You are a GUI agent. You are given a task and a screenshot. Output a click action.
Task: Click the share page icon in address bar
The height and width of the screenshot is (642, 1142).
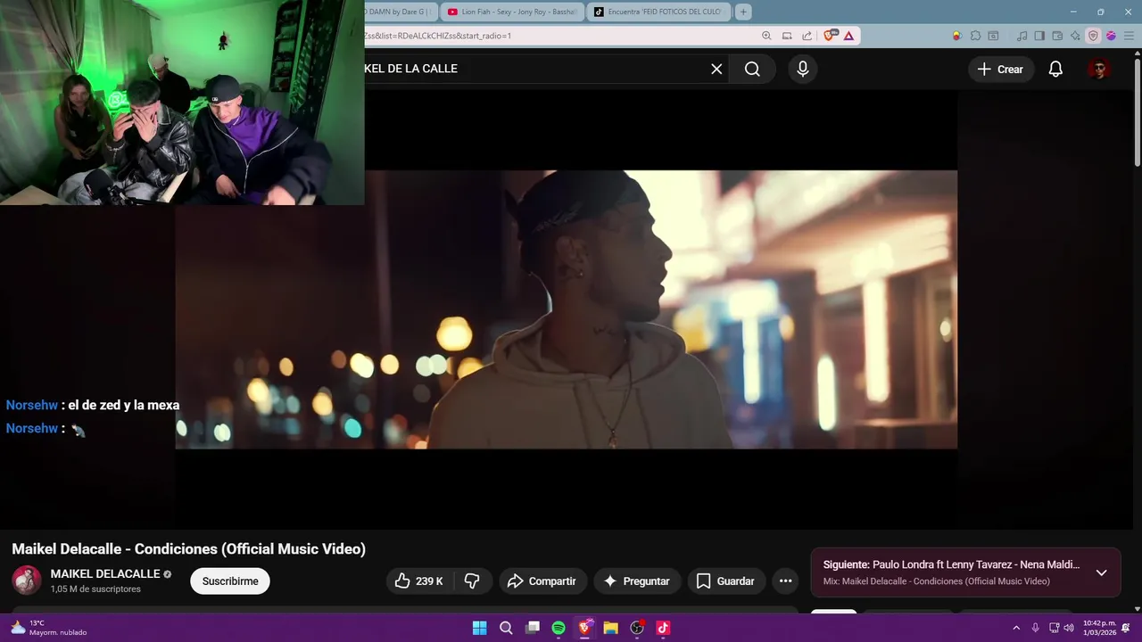click(807, 36)
